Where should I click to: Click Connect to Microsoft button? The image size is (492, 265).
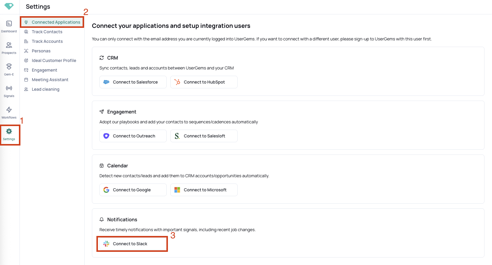coord(204,190)
